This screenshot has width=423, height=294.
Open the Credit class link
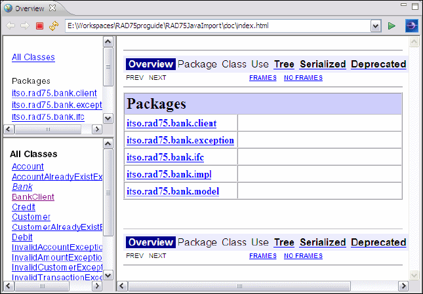tap(24, 207)
